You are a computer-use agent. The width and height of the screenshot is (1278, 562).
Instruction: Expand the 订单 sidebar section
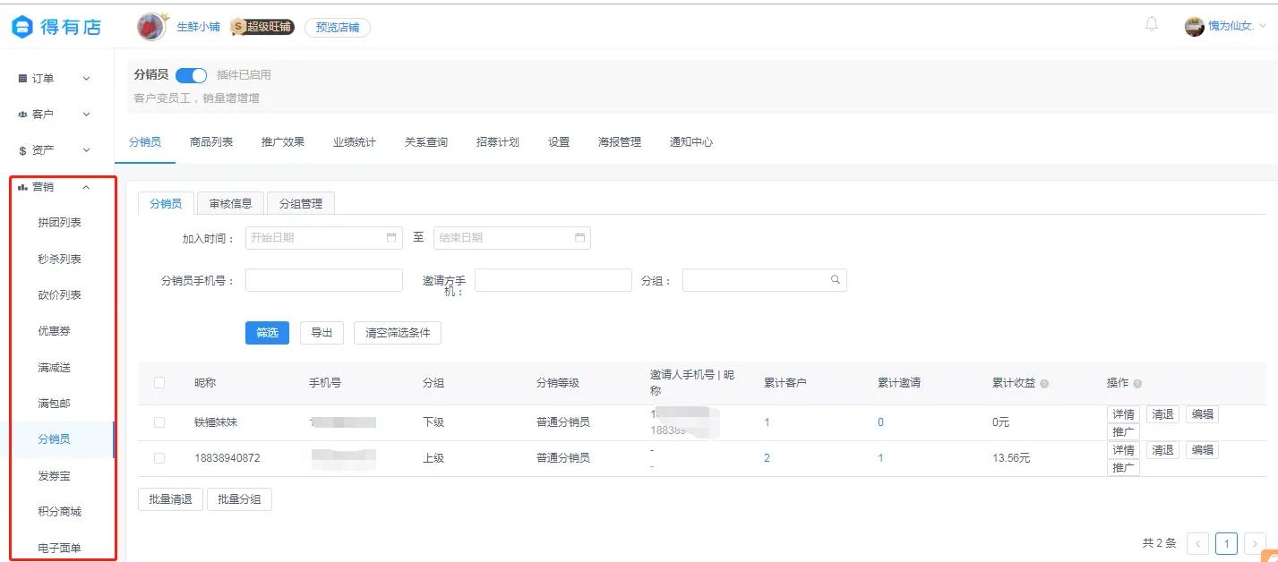pyautogui.click(x=86, y=78)
